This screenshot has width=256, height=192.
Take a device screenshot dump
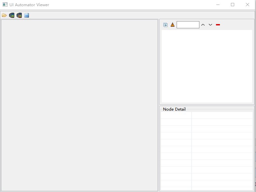(x=12, y=15)
